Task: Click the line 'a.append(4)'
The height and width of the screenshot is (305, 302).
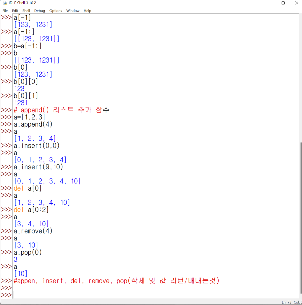Action: tap(33, 124)
